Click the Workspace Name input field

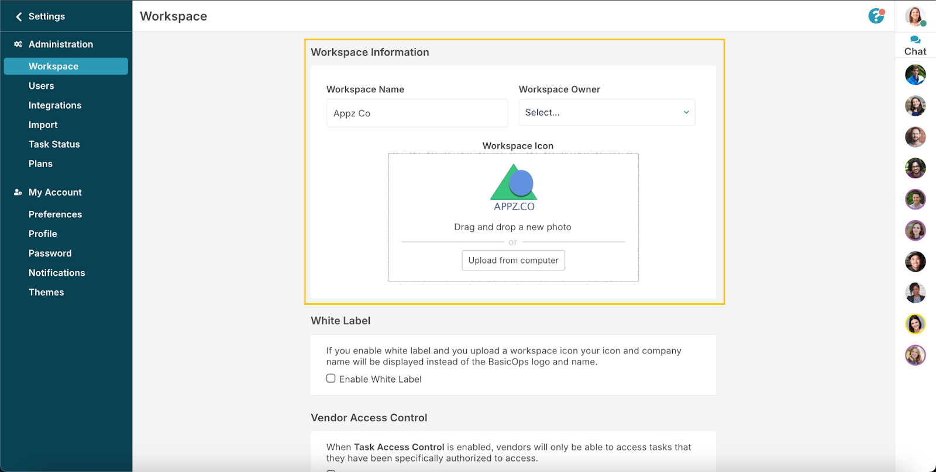pyautogui.click(x=417, y=113)
